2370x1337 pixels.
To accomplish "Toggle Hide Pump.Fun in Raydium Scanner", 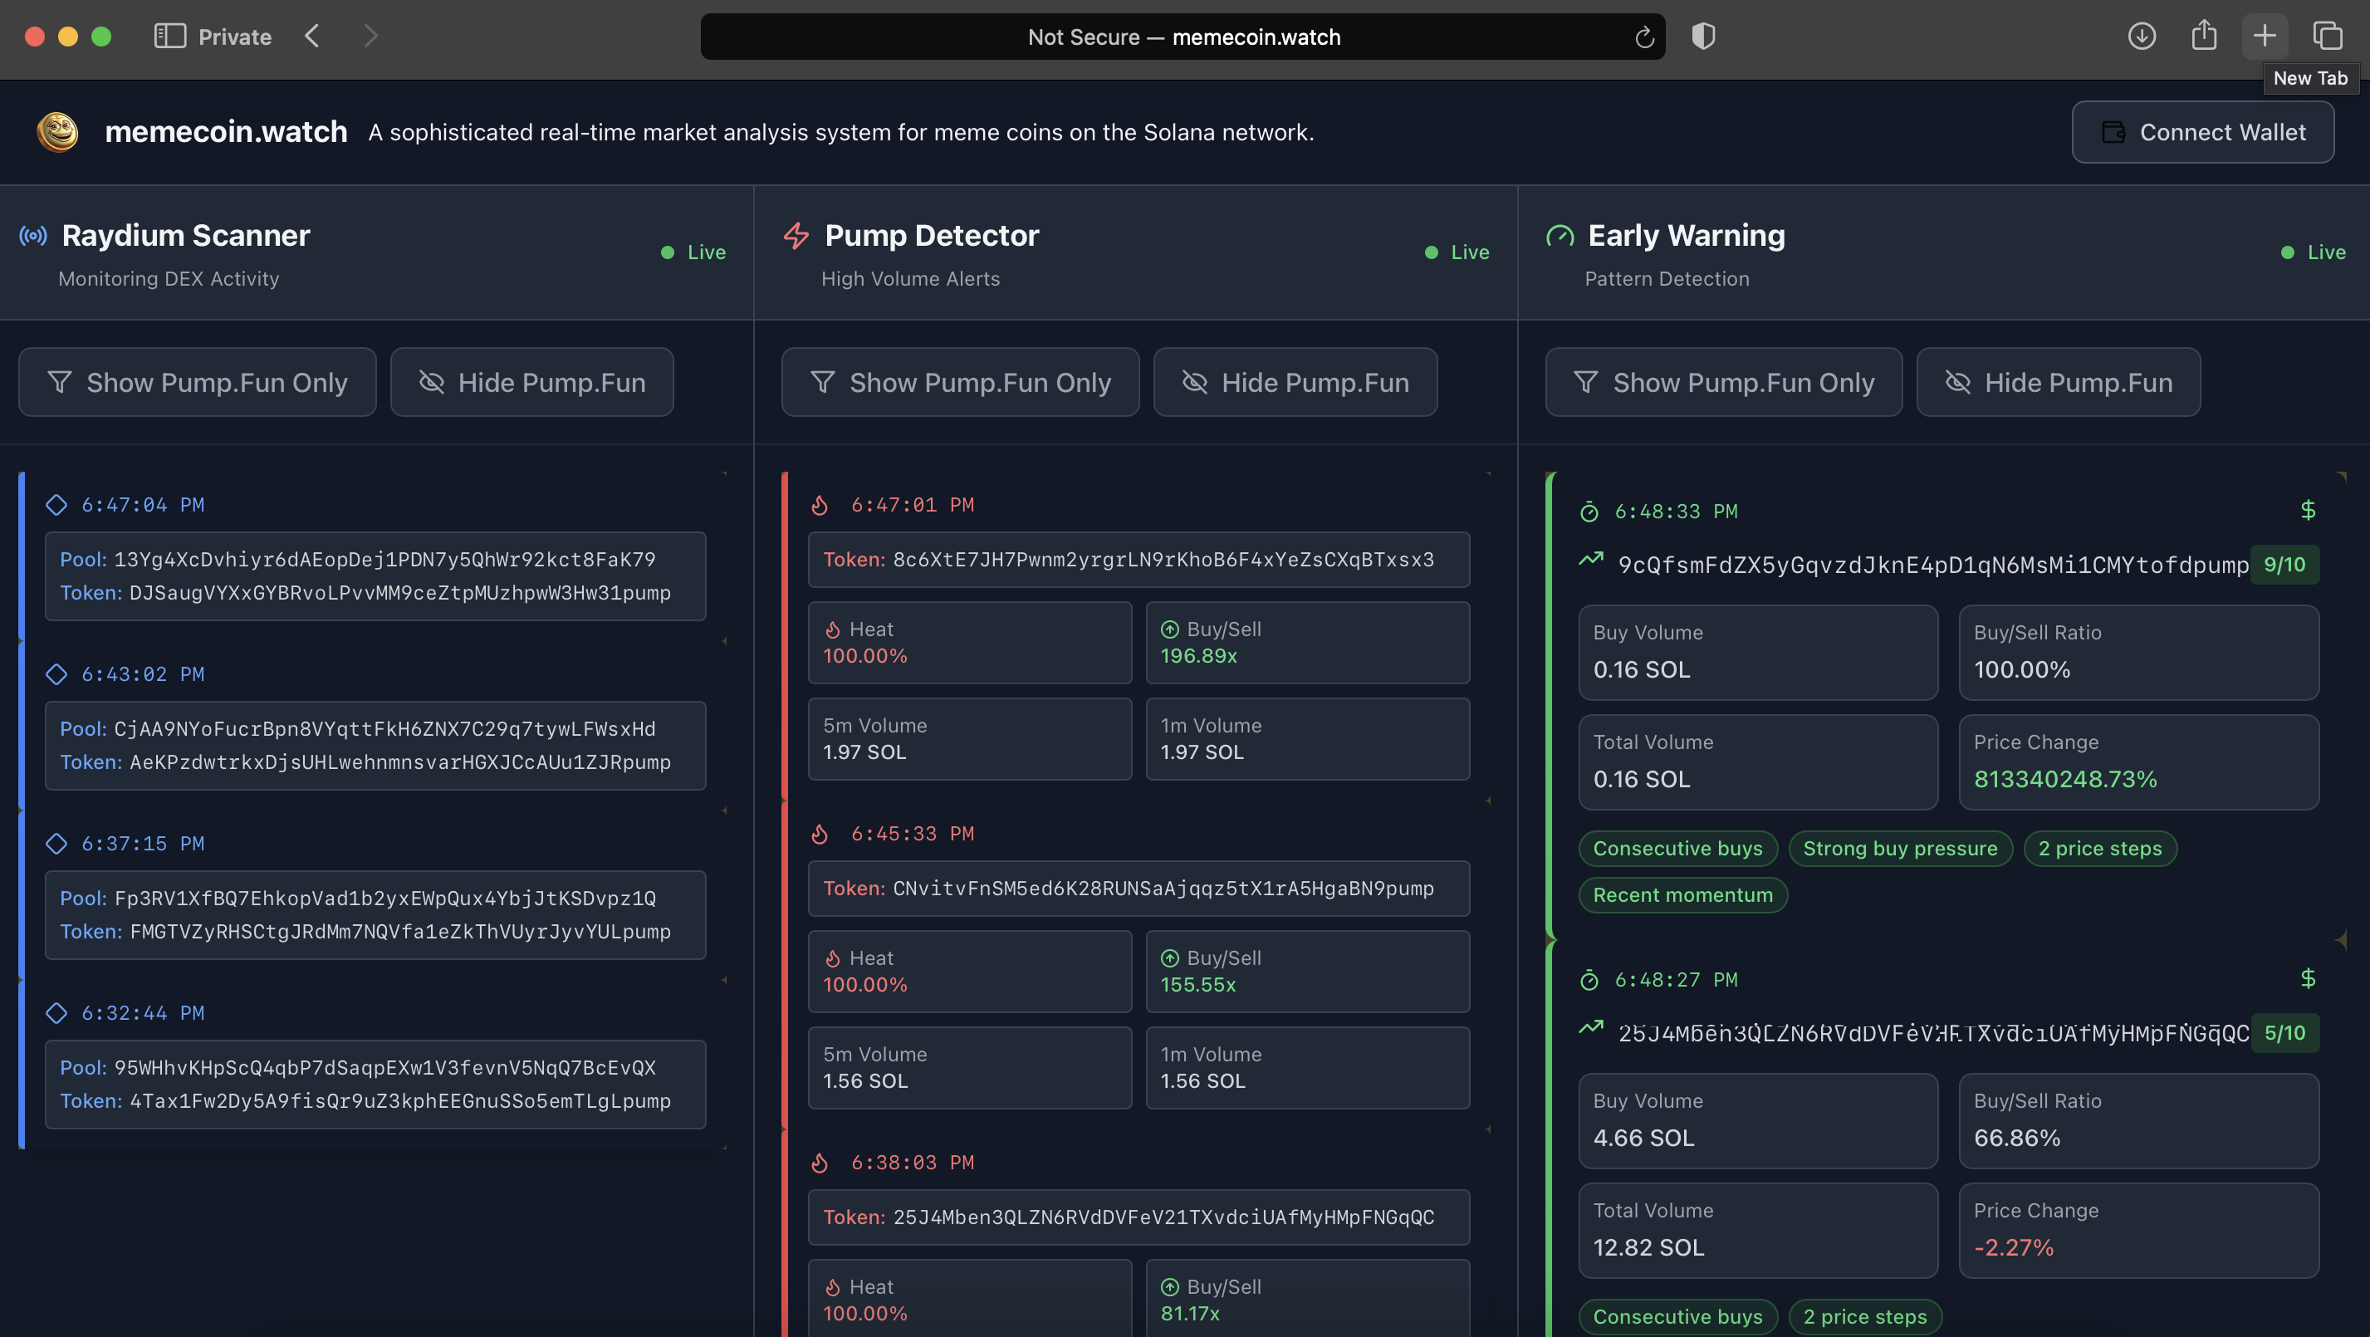I will pyautogui.click(x=531, y=382).
